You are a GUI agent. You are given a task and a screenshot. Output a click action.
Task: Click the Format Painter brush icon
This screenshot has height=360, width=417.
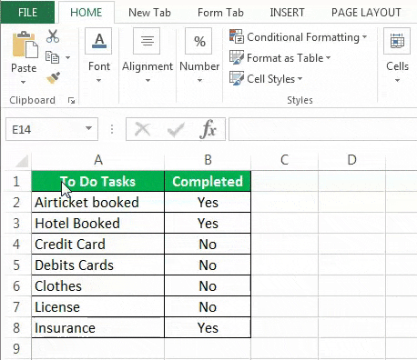pos(54,78)
